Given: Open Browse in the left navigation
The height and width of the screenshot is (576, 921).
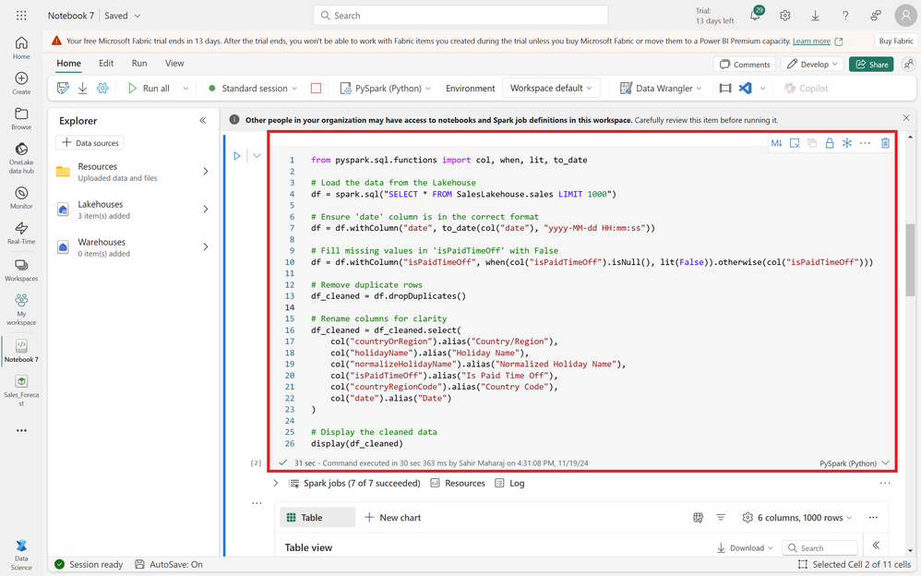Looking at the screenshot, I should point(21,118).
